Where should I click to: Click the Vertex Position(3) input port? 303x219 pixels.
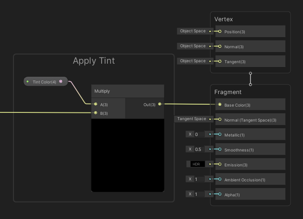click(220, 31)
